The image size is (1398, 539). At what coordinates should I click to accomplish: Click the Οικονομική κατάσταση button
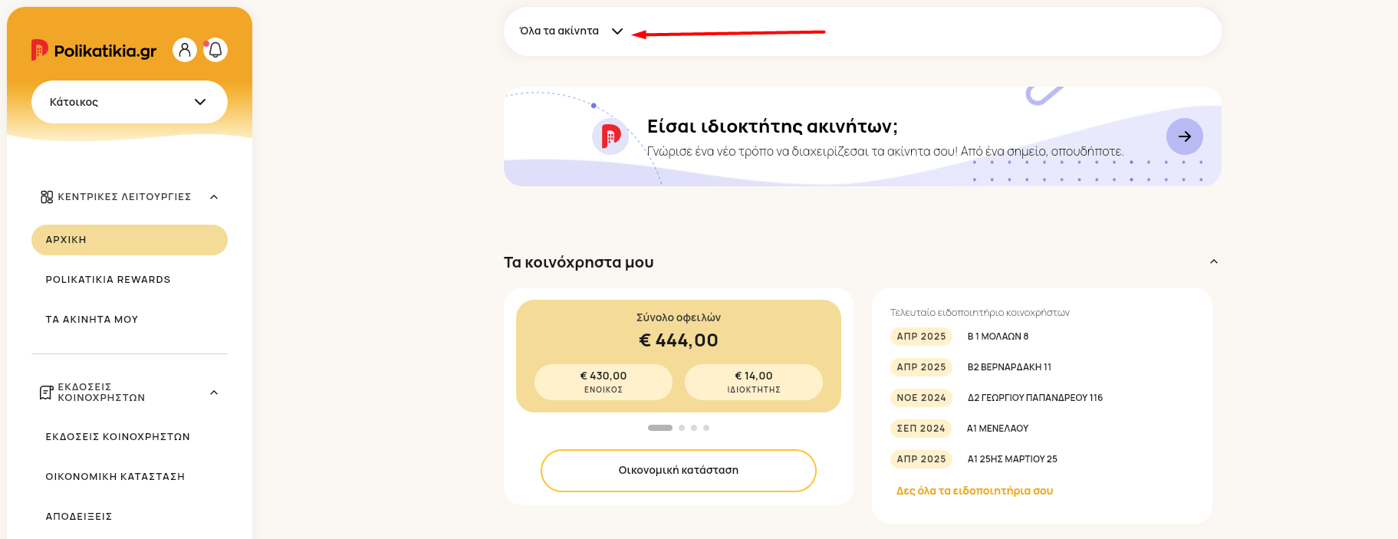[679, 471]
